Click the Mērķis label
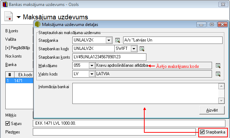Viewport: 230px width, 138px height. [x=11, y=115]
